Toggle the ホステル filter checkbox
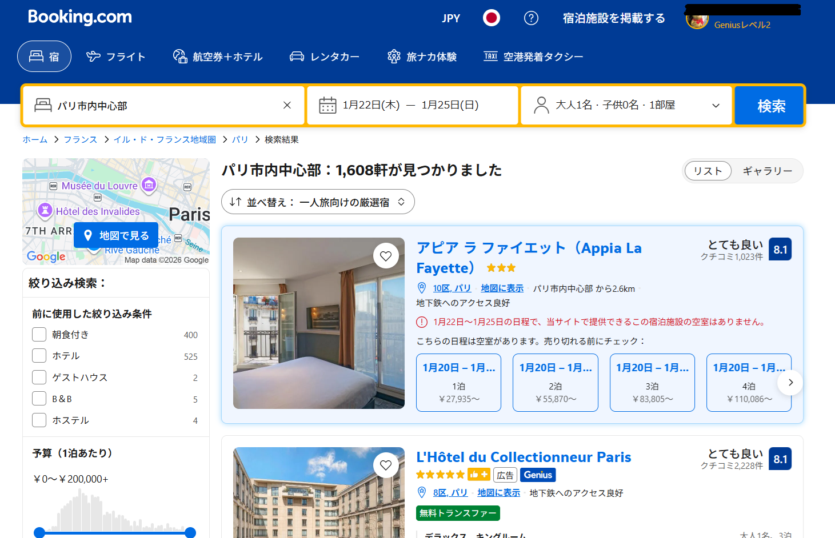The width and height of the screenshot is (835, 538). click(39, 420)
